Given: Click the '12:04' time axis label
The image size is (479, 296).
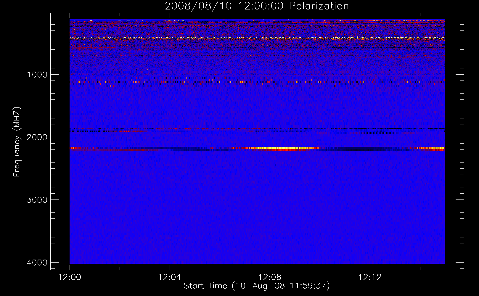Looking at the screenshot, I should pos(170,277).
